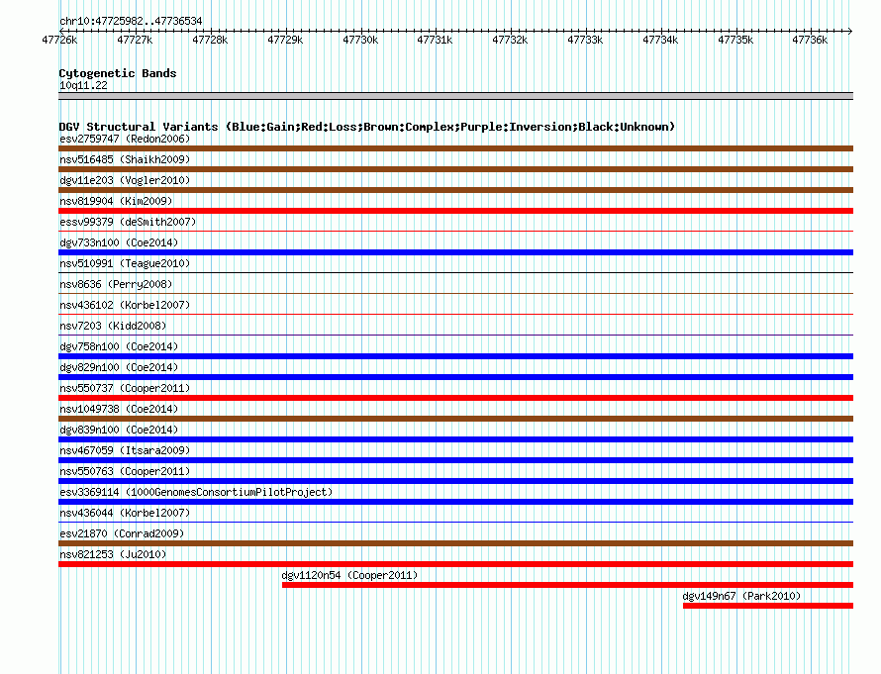Click the 47728k ruler tick label
The image size is (881, 674).
point(210,40)
